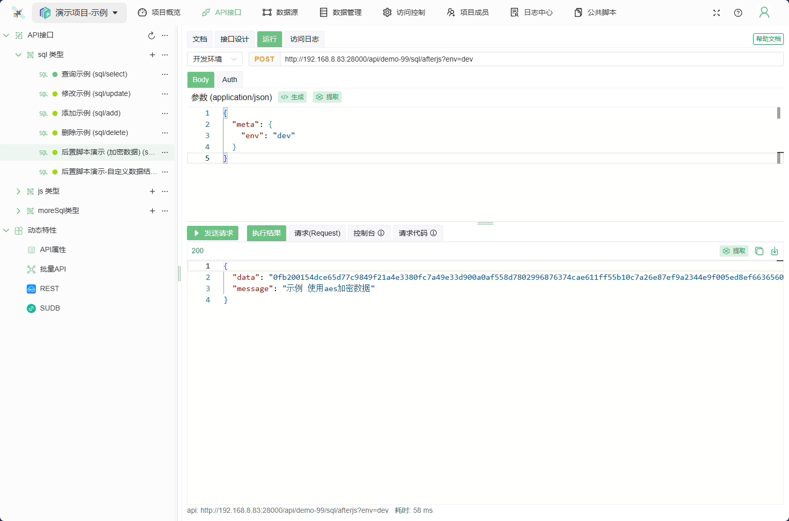Click the refresh icon next to API接口
Viewport: 789px width, 521px height.
tap(151, 35)
